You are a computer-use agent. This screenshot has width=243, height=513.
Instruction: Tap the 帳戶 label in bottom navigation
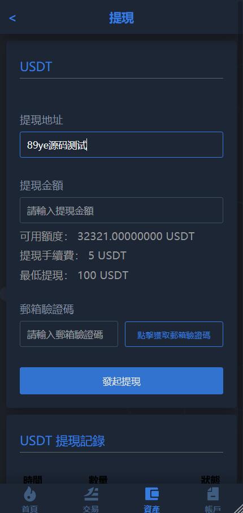pyautogui.click(x=213, y=508)
